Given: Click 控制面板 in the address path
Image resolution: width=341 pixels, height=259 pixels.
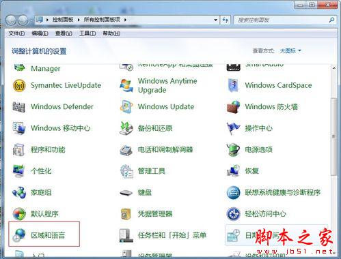Looking at the screenshot, I should point(63,20).
